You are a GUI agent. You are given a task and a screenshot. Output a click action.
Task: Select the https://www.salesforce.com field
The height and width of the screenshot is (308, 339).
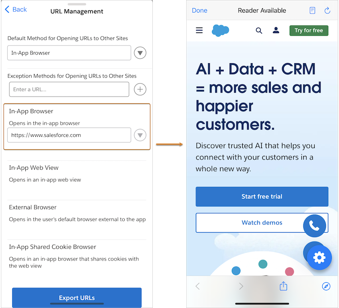[69, 135]
